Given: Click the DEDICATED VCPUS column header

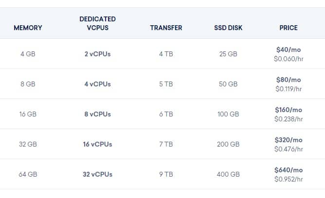Looking at the screenshot, I should point(98,23).
